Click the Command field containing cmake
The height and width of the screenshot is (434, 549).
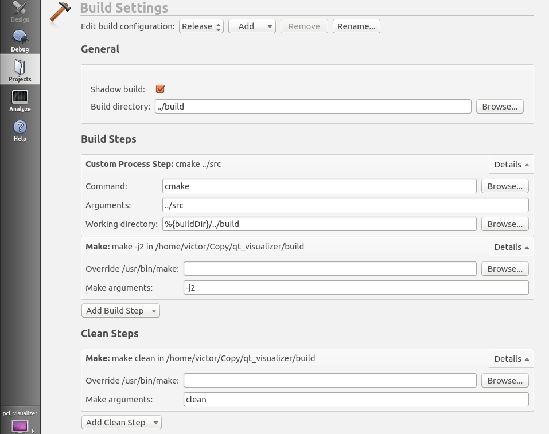318,186
